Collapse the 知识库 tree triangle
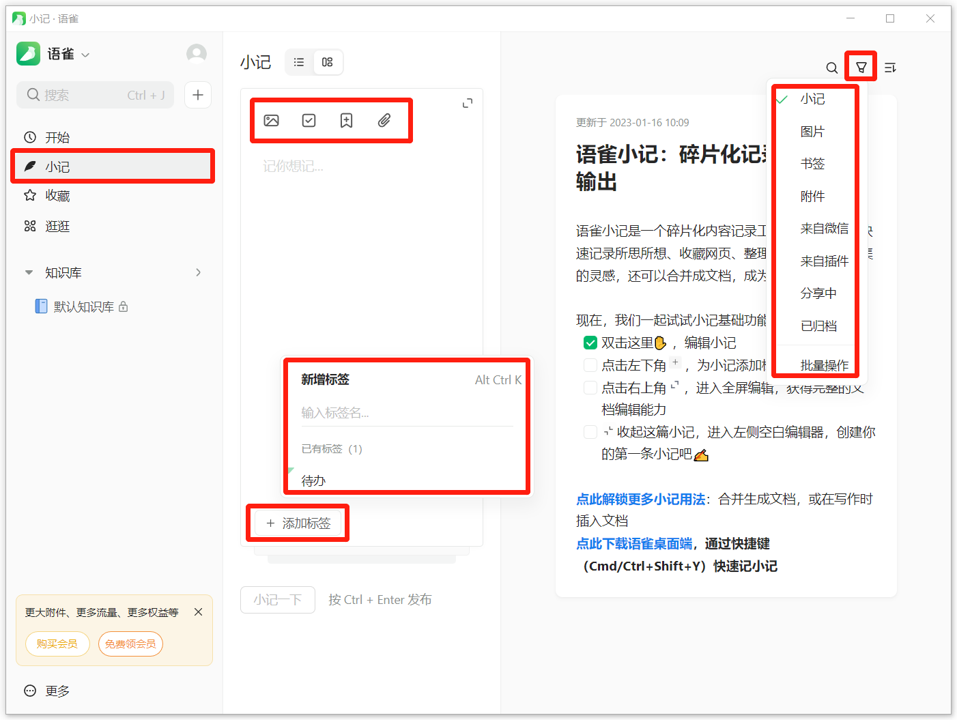 point(29,272)
